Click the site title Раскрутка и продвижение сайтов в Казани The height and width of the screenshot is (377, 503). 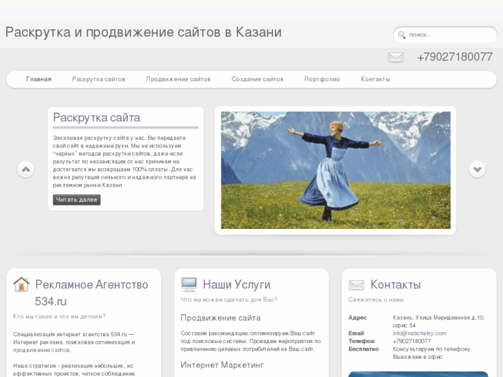point(143,33)
